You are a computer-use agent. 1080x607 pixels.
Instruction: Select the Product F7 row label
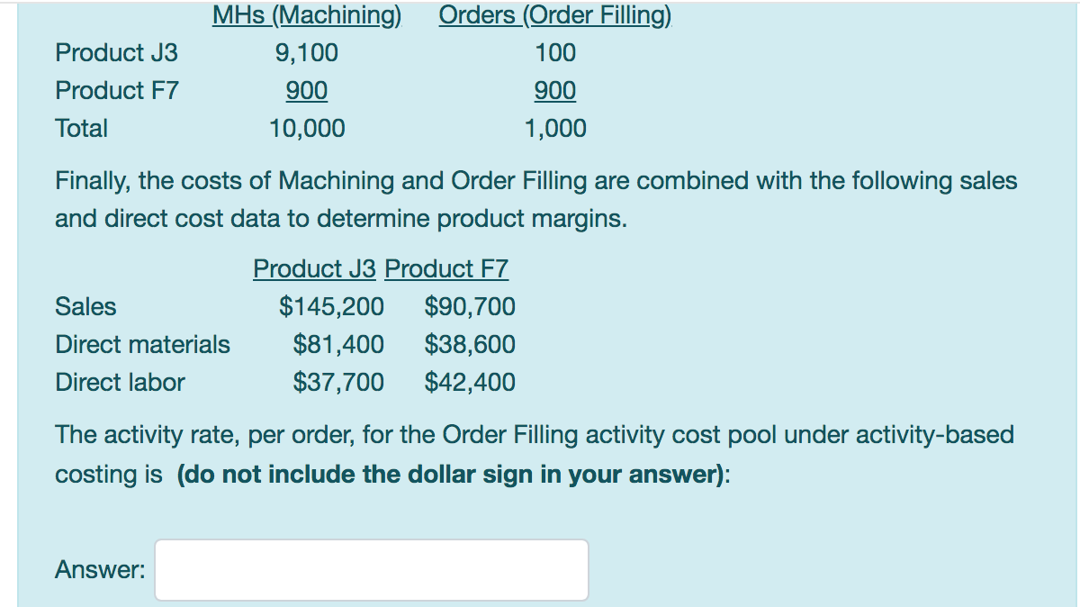pyautogui.click(x=116, y=90)
